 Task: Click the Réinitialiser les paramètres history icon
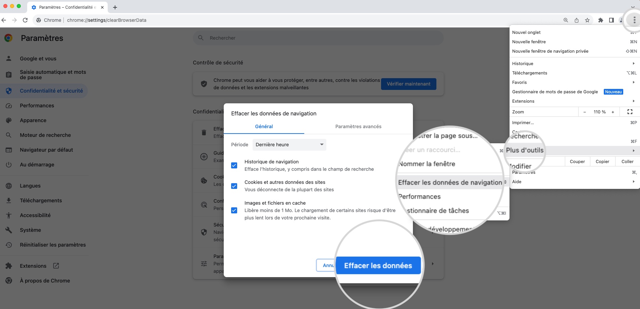click(9, 245)
